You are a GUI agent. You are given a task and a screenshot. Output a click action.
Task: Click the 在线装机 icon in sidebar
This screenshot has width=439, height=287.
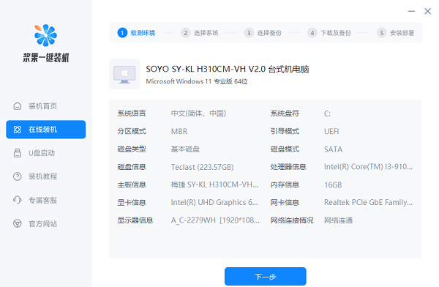pyautogui.click(x=18, y=130)
